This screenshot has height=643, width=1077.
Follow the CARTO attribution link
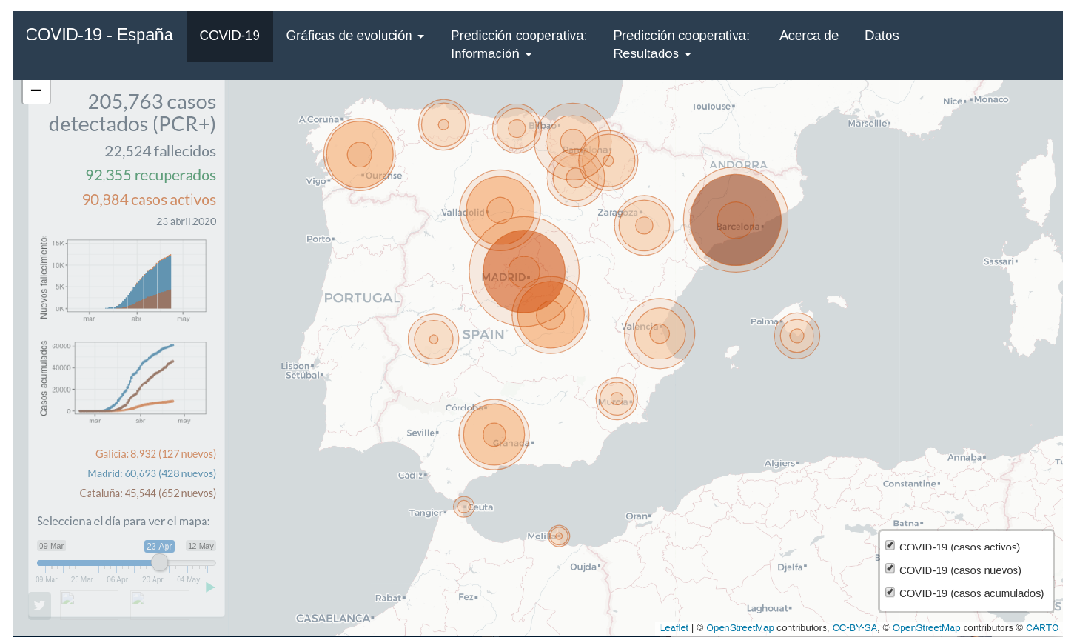pos(1041,627)
